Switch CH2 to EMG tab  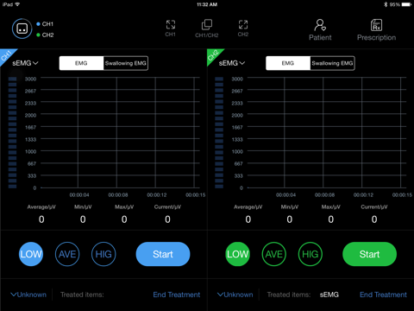[x=288, y=63]
